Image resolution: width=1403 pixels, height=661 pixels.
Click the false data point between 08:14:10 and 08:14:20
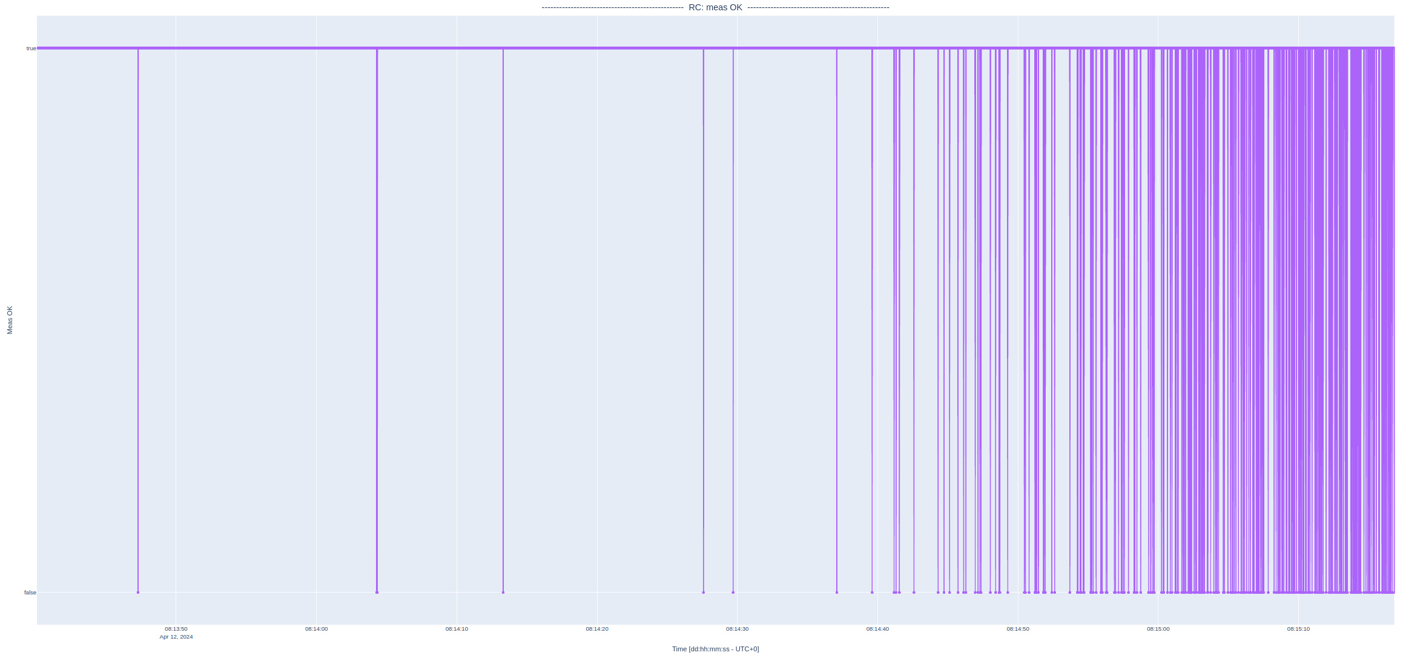(503, 593)
